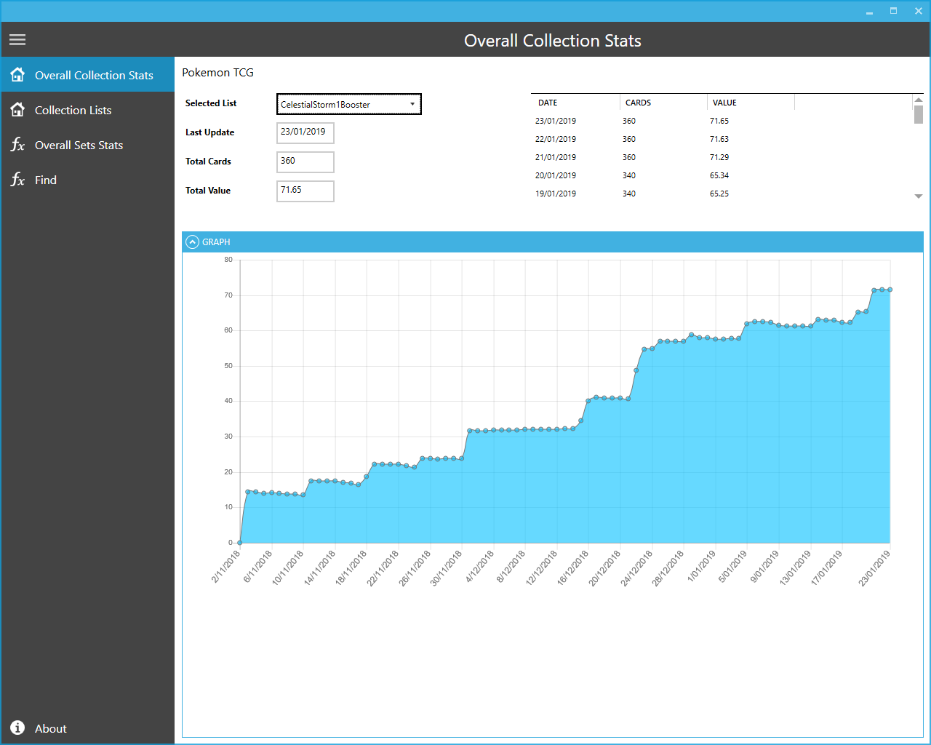Click the first graph data point at zero
Screen dimensions: 931x745
tap(240, 543)
